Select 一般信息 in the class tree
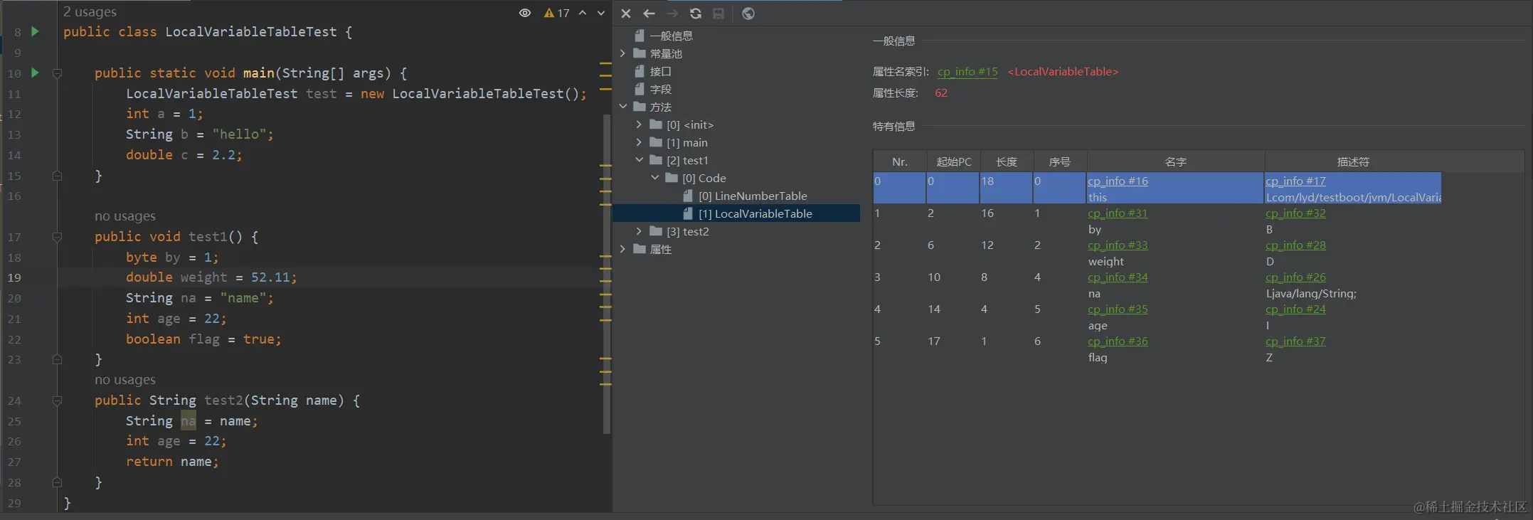1533x520 pixels. click(x=671, y=36)
